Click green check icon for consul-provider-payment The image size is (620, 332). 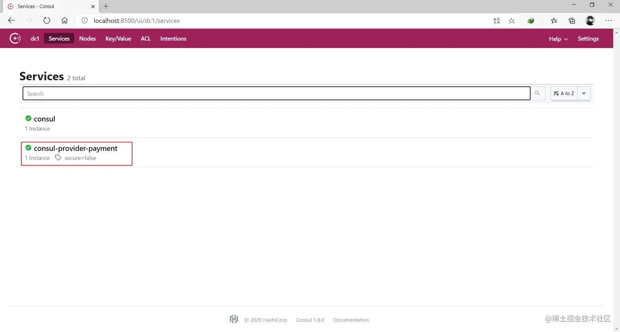28,148
